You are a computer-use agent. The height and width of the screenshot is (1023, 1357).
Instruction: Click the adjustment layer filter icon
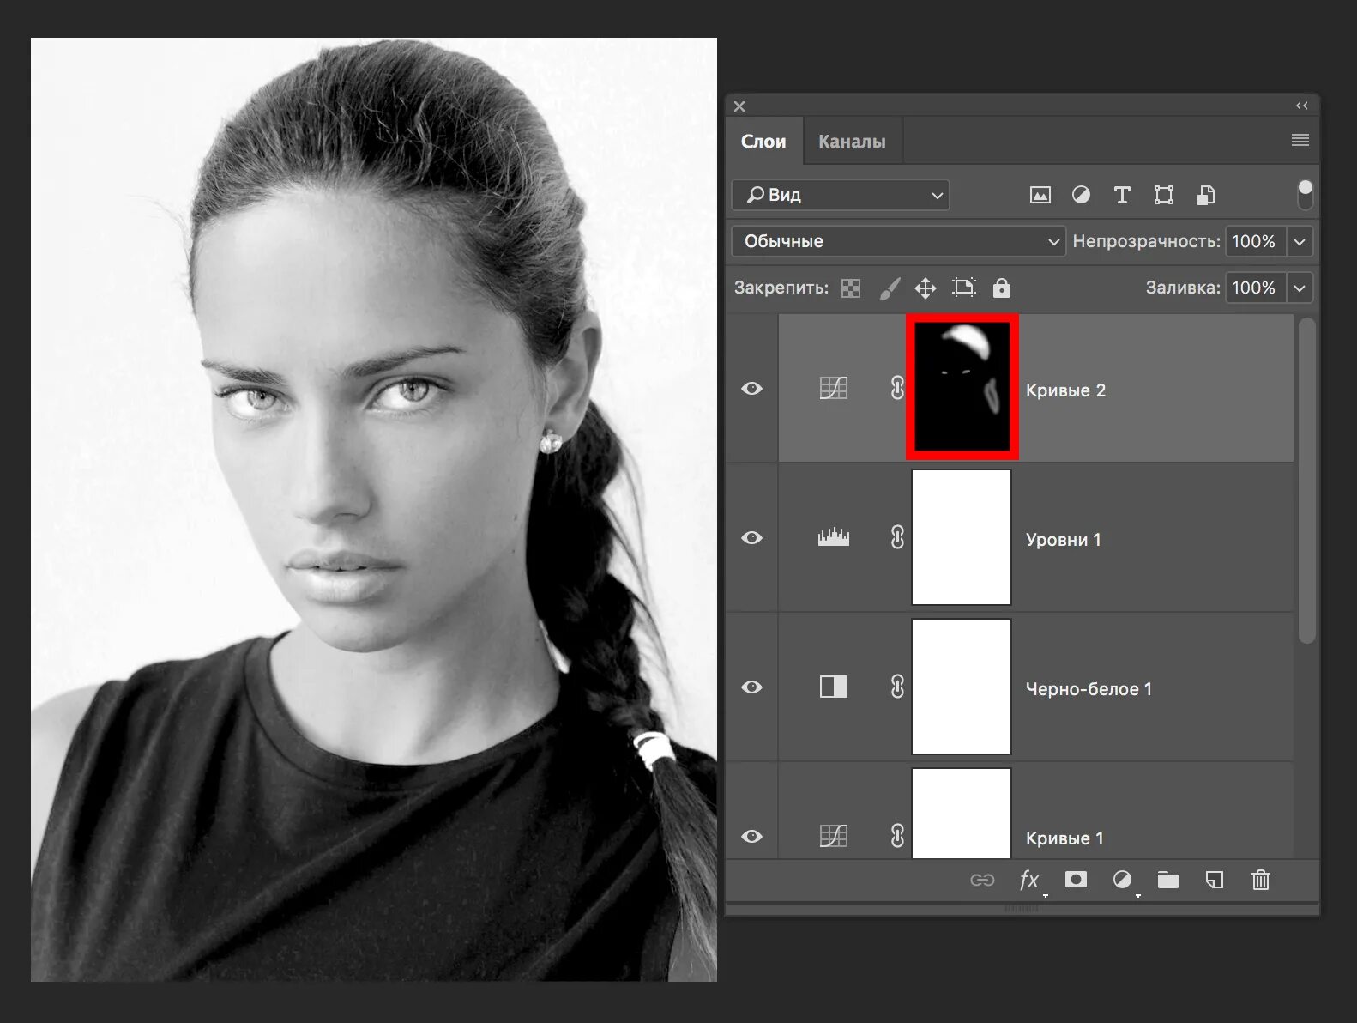pyautogui.click(x=1081, y=196)
